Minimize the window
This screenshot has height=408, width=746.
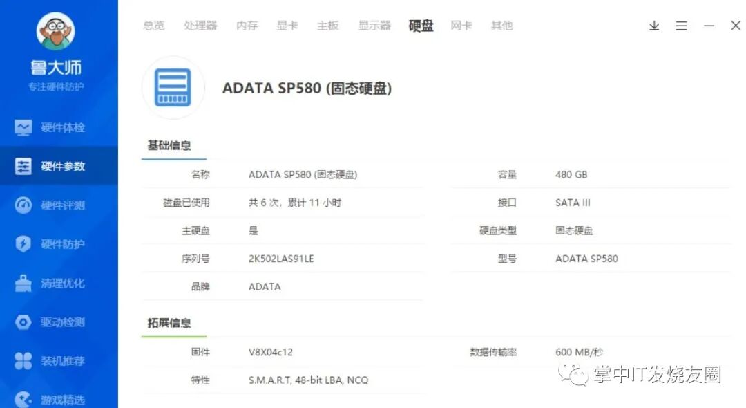pos(709,26)
